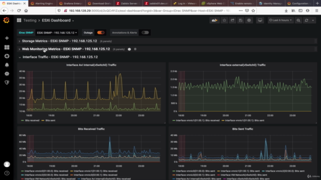The width and height of the screenshot is (321, 180).
Task: Open the Create plus menu in sidebar
Action: tap(7, 38)
